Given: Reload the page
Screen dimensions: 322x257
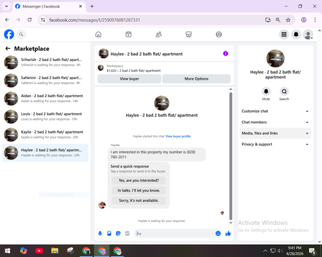Looking at the screenshot, I should coord(30,20).
